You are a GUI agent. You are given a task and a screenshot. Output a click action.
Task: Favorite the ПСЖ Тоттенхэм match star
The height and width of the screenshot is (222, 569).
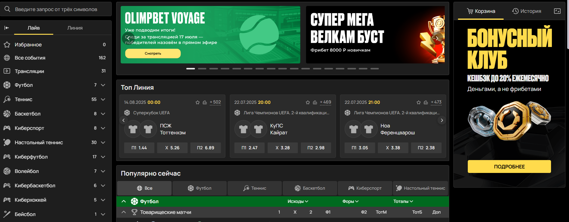tap(198, 102)
